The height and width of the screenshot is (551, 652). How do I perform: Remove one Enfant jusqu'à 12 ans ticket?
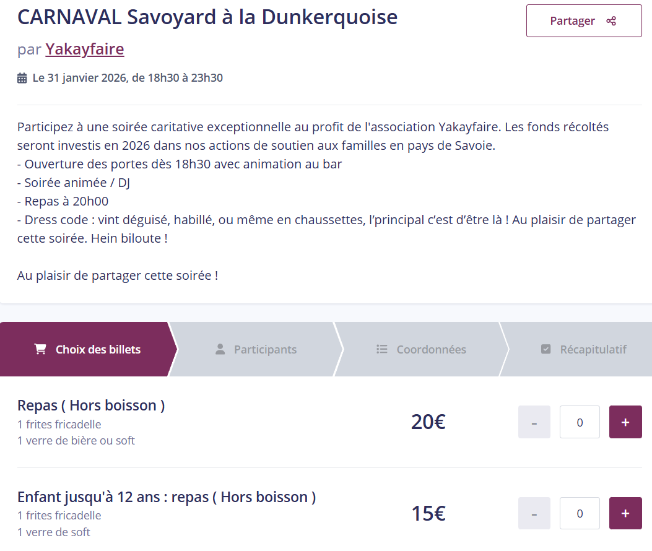(x=534, y=513)
